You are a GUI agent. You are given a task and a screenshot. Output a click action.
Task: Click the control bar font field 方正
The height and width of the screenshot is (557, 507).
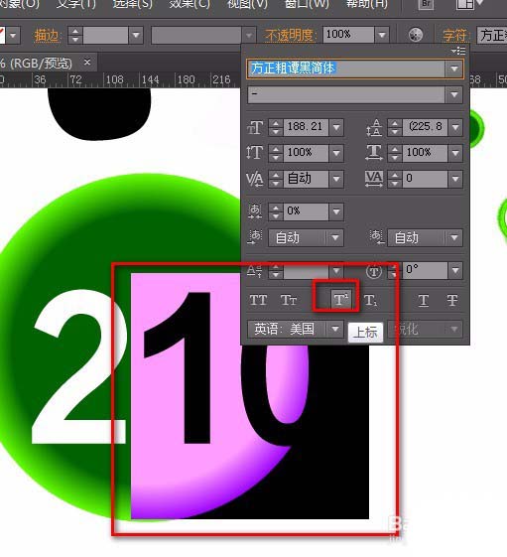point(492,35)
